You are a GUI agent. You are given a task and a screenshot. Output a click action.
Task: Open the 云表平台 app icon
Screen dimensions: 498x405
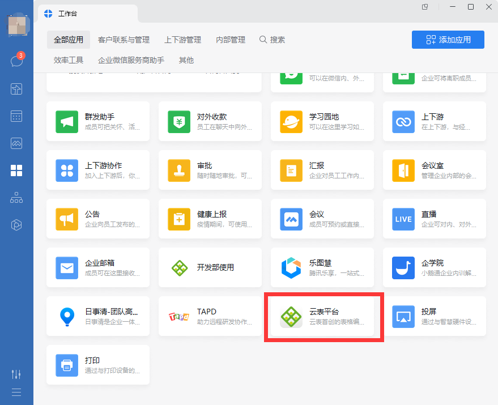[x=291, y=317]
